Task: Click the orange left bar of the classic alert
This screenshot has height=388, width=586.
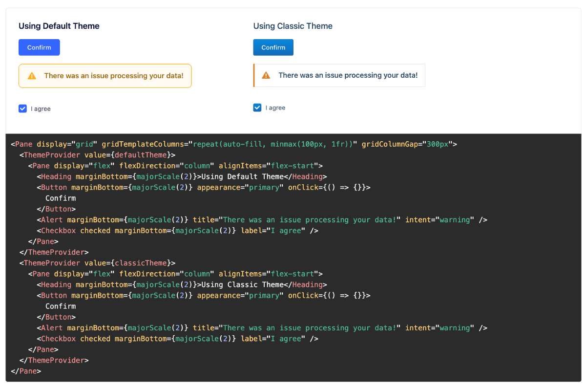Action: point(253,75)
